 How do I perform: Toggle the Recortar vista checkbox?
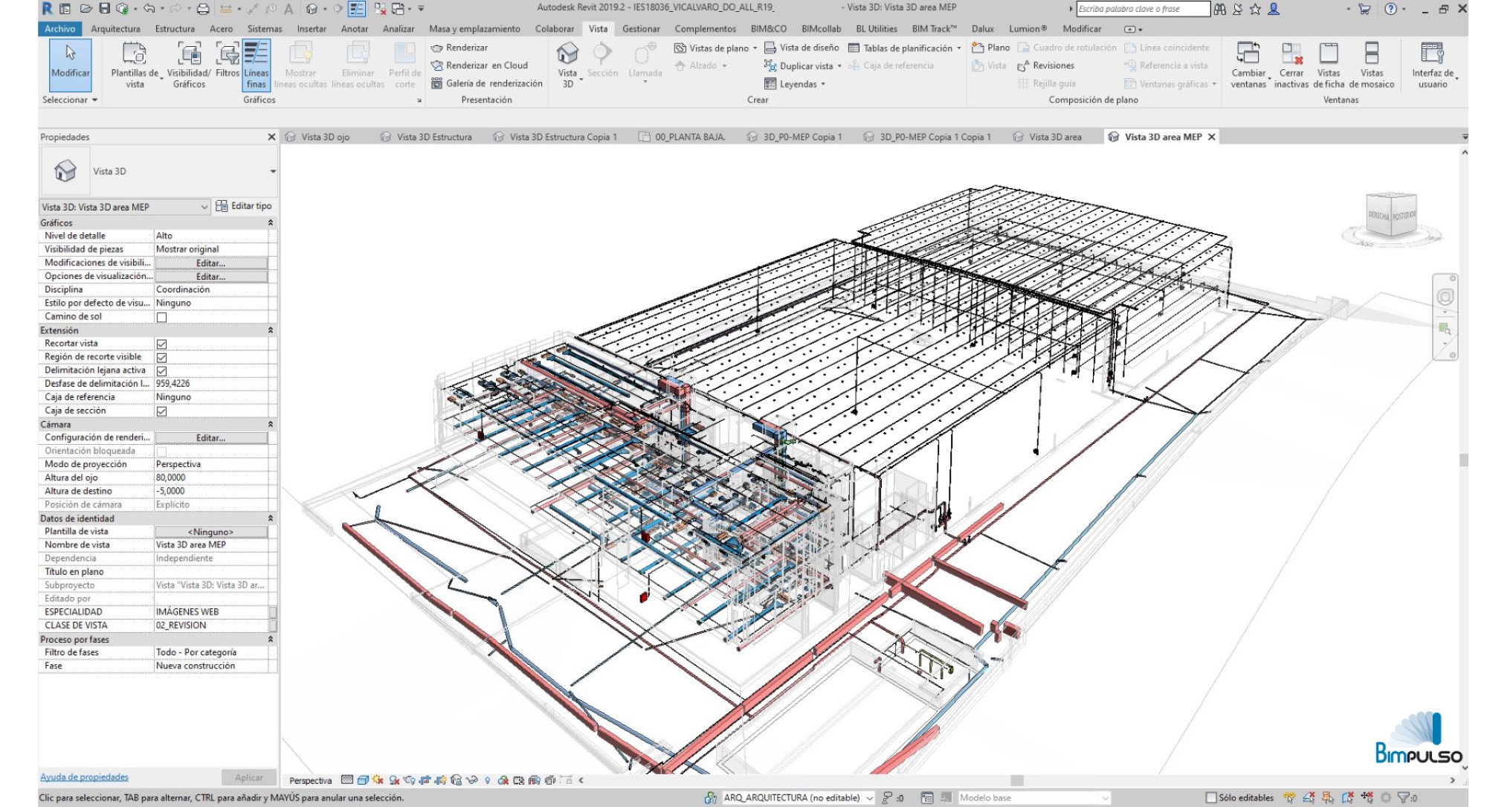pos(161,344)
